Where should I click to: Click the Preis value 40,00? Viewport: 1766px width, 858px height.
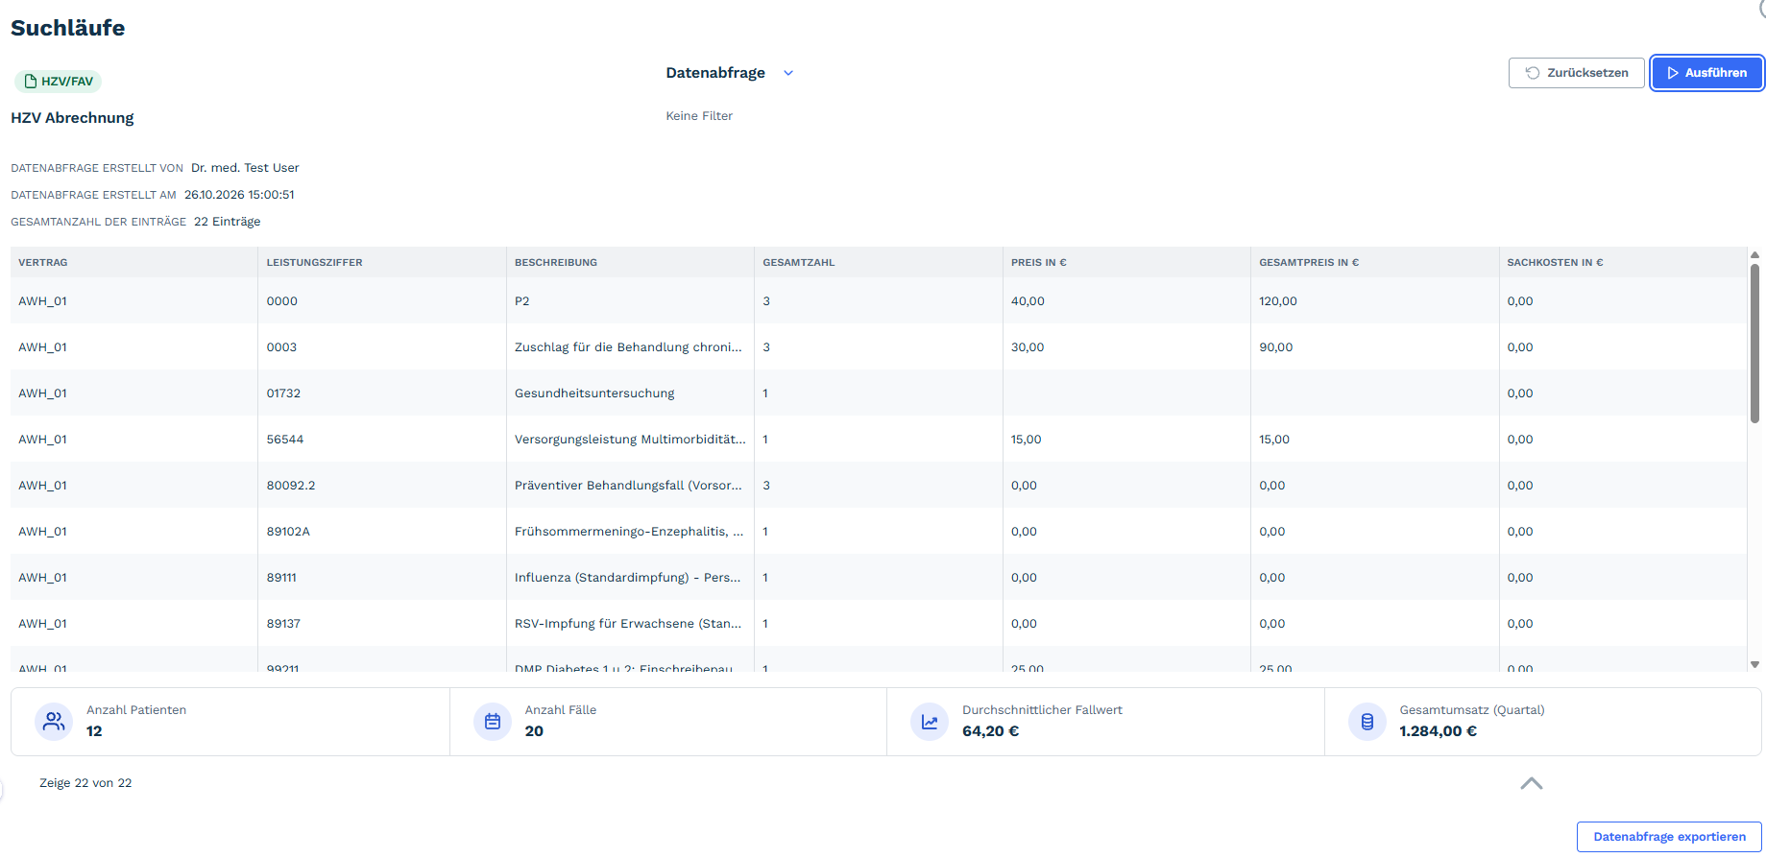[1028, 301]
